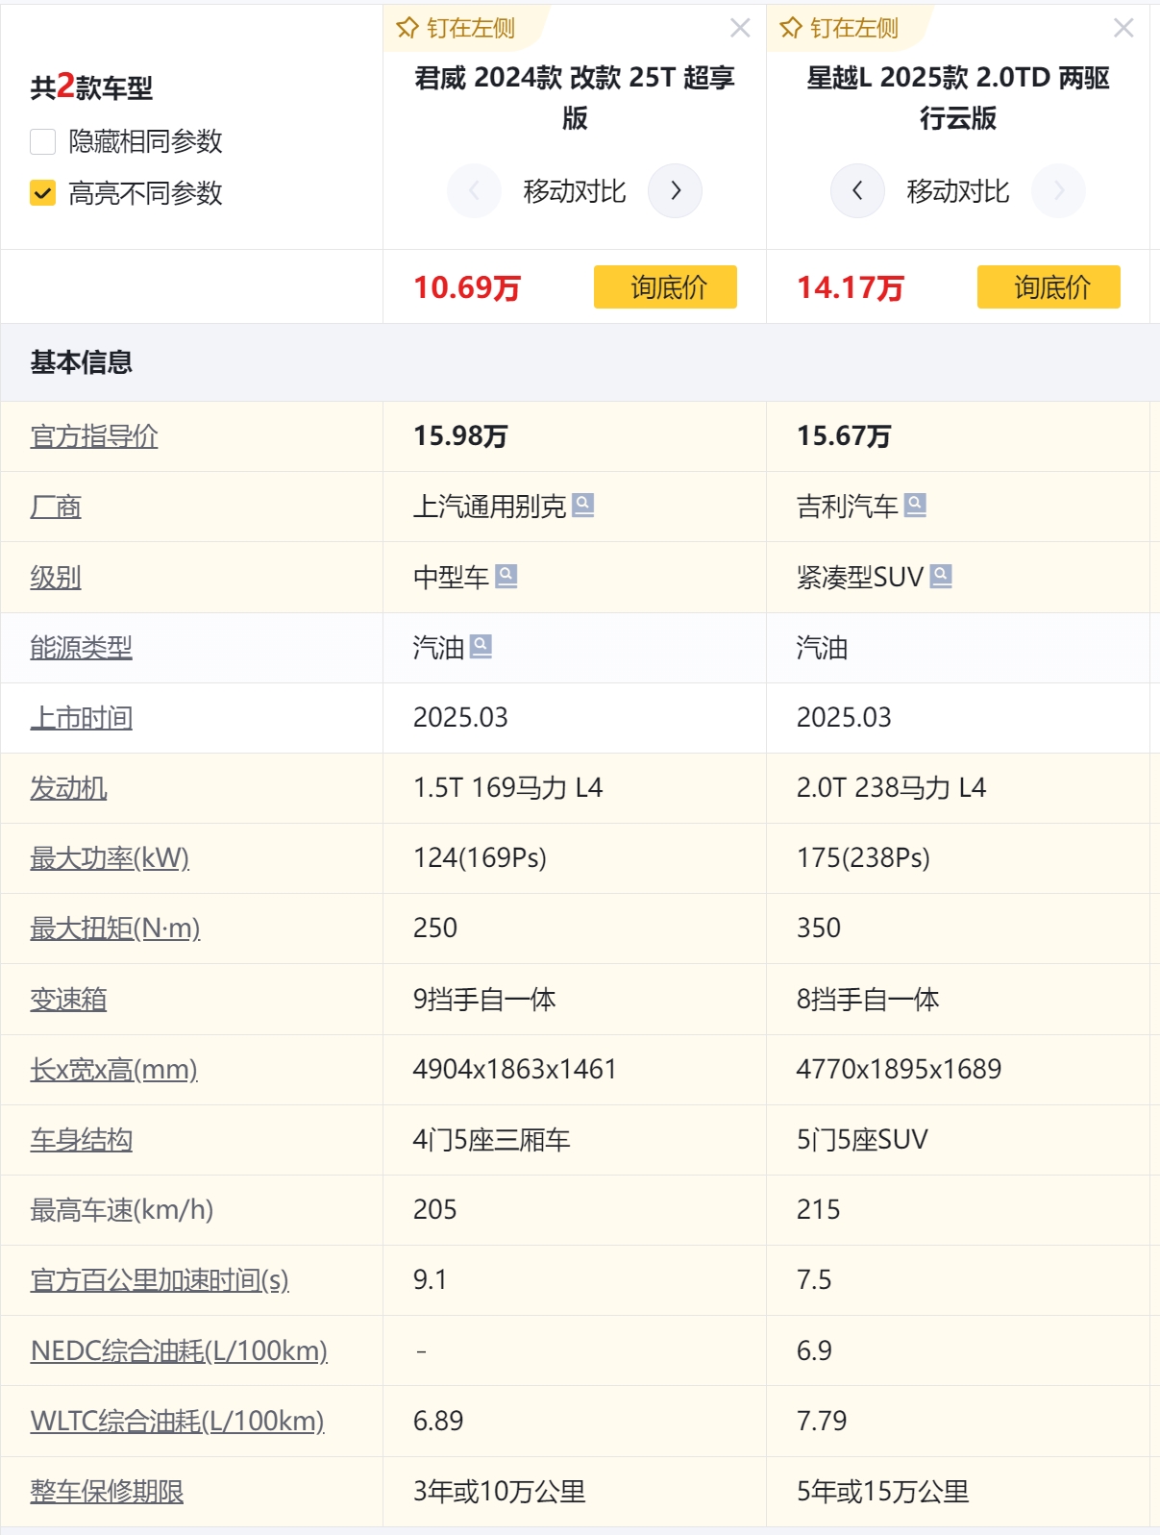Open info icon beside 上汽通用别克

583,505
